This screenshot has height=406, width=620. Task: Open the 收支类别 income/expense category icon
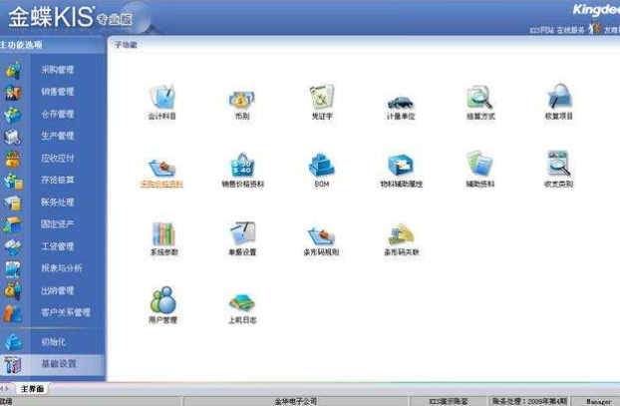559,169
